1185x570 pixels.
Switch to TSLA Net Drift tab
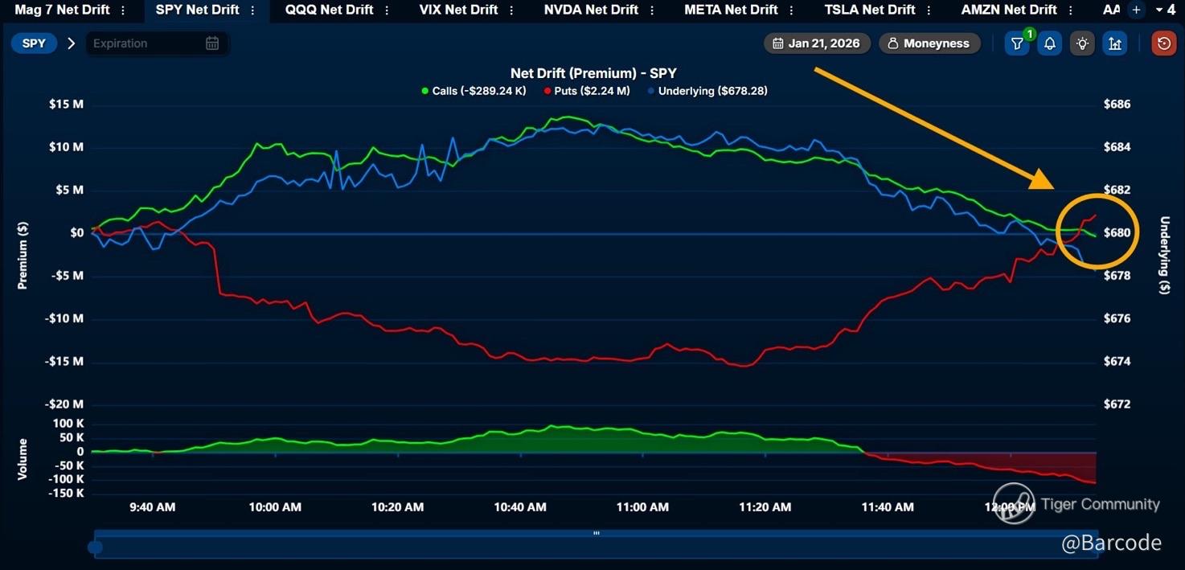pyautogui.click(x=870, y=10)
